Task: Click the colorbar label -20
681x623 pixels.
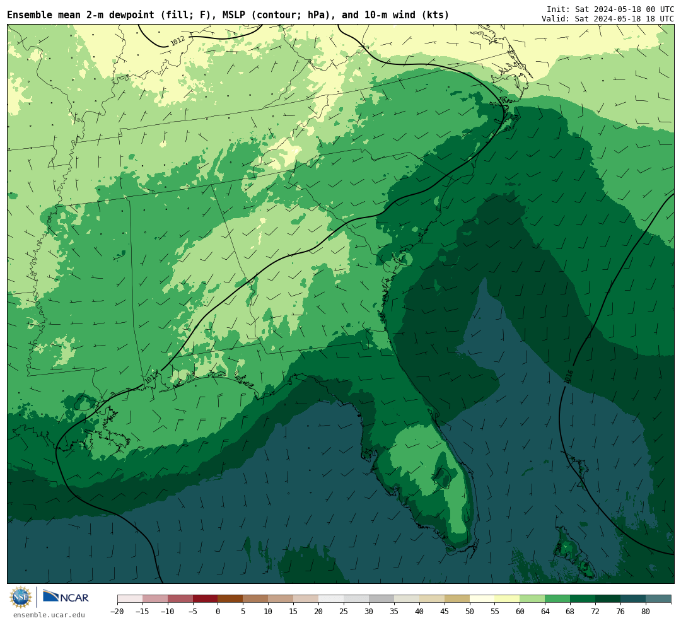Action: coord(117,612)
